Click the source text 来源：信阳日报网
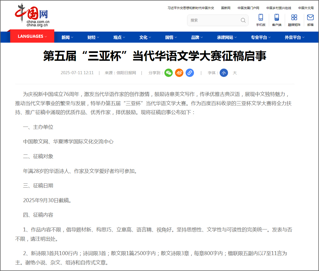319x271 pixels. tap(120, 73)
